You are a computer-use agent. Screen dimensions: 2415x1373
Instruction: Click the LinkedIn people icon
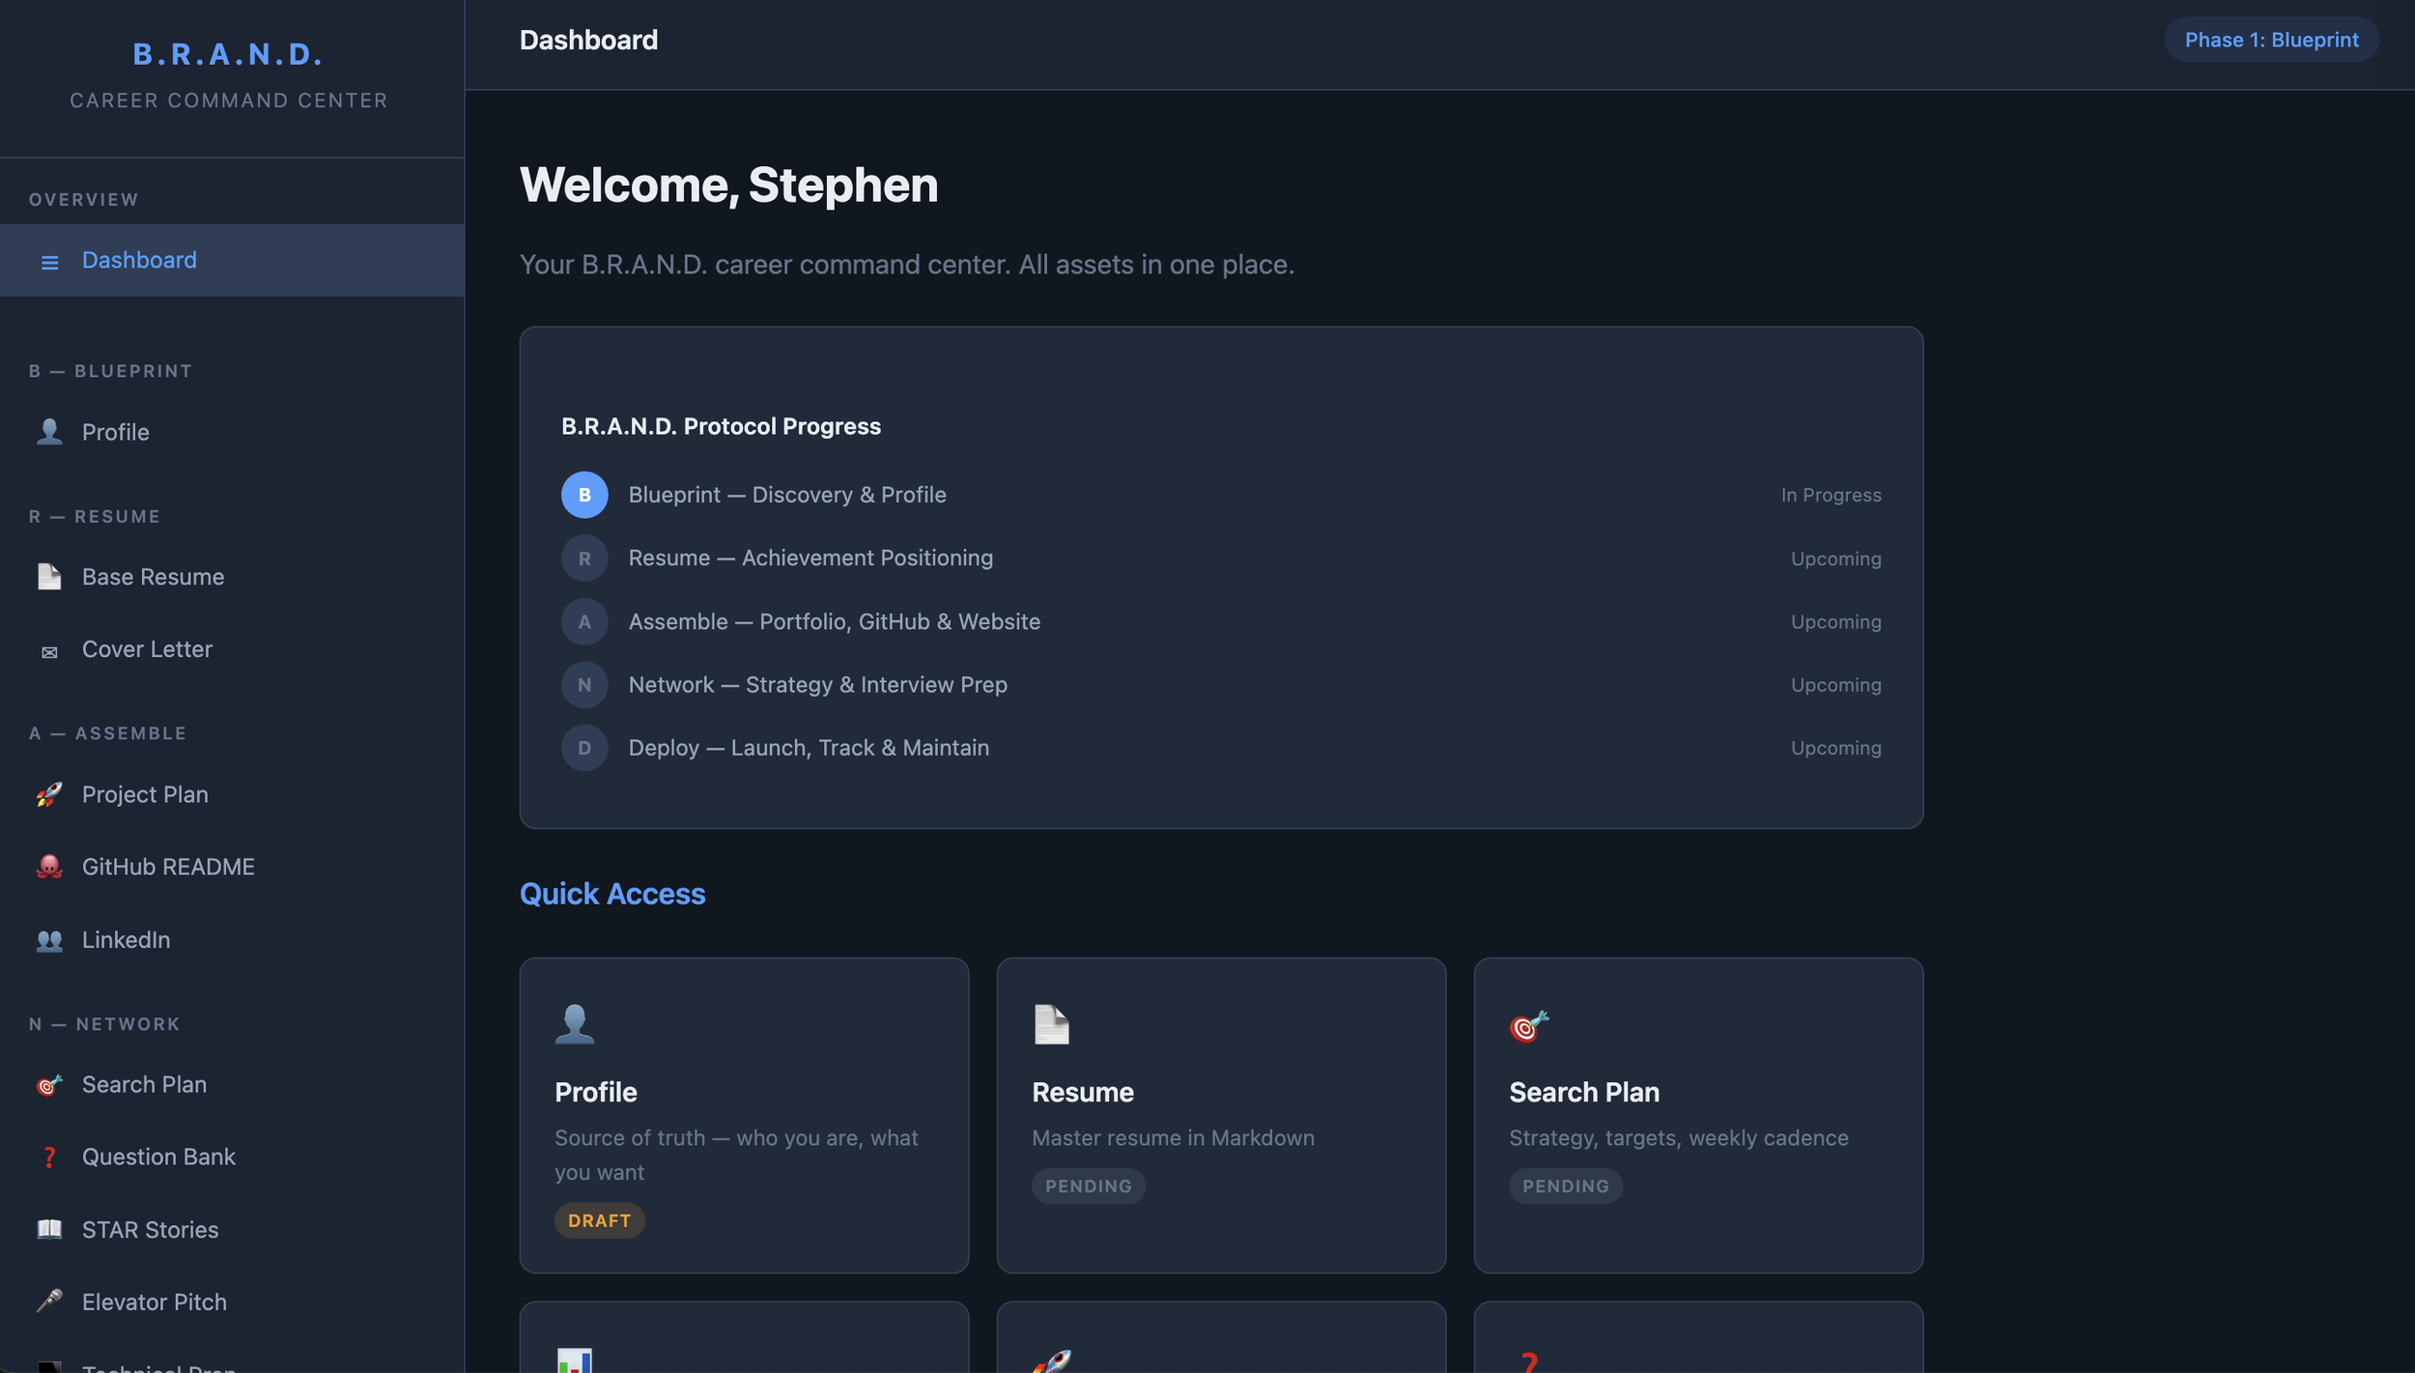coord(48,939)
